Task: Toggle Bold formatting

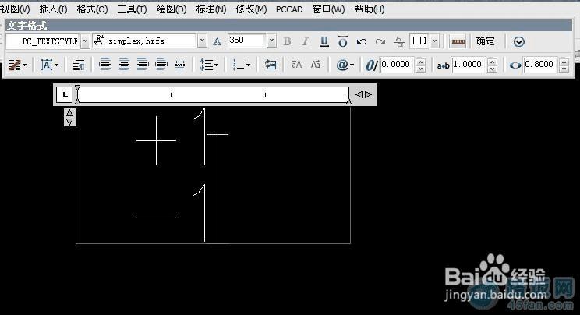Action: pyautogui.click(x=287, y=41)
